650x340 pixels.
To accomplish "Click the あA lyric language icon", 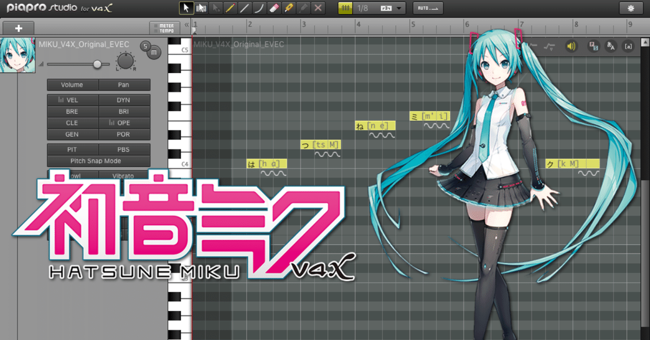I will tap(610, 46).
